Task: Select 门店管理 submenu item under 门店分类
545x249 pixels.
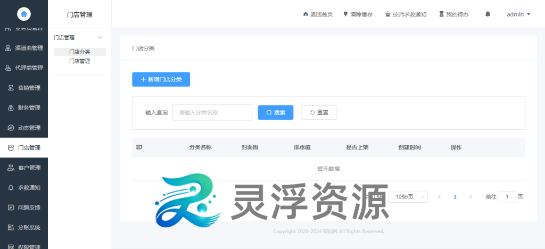Action: pyautogui.click(x=80, y=61)
